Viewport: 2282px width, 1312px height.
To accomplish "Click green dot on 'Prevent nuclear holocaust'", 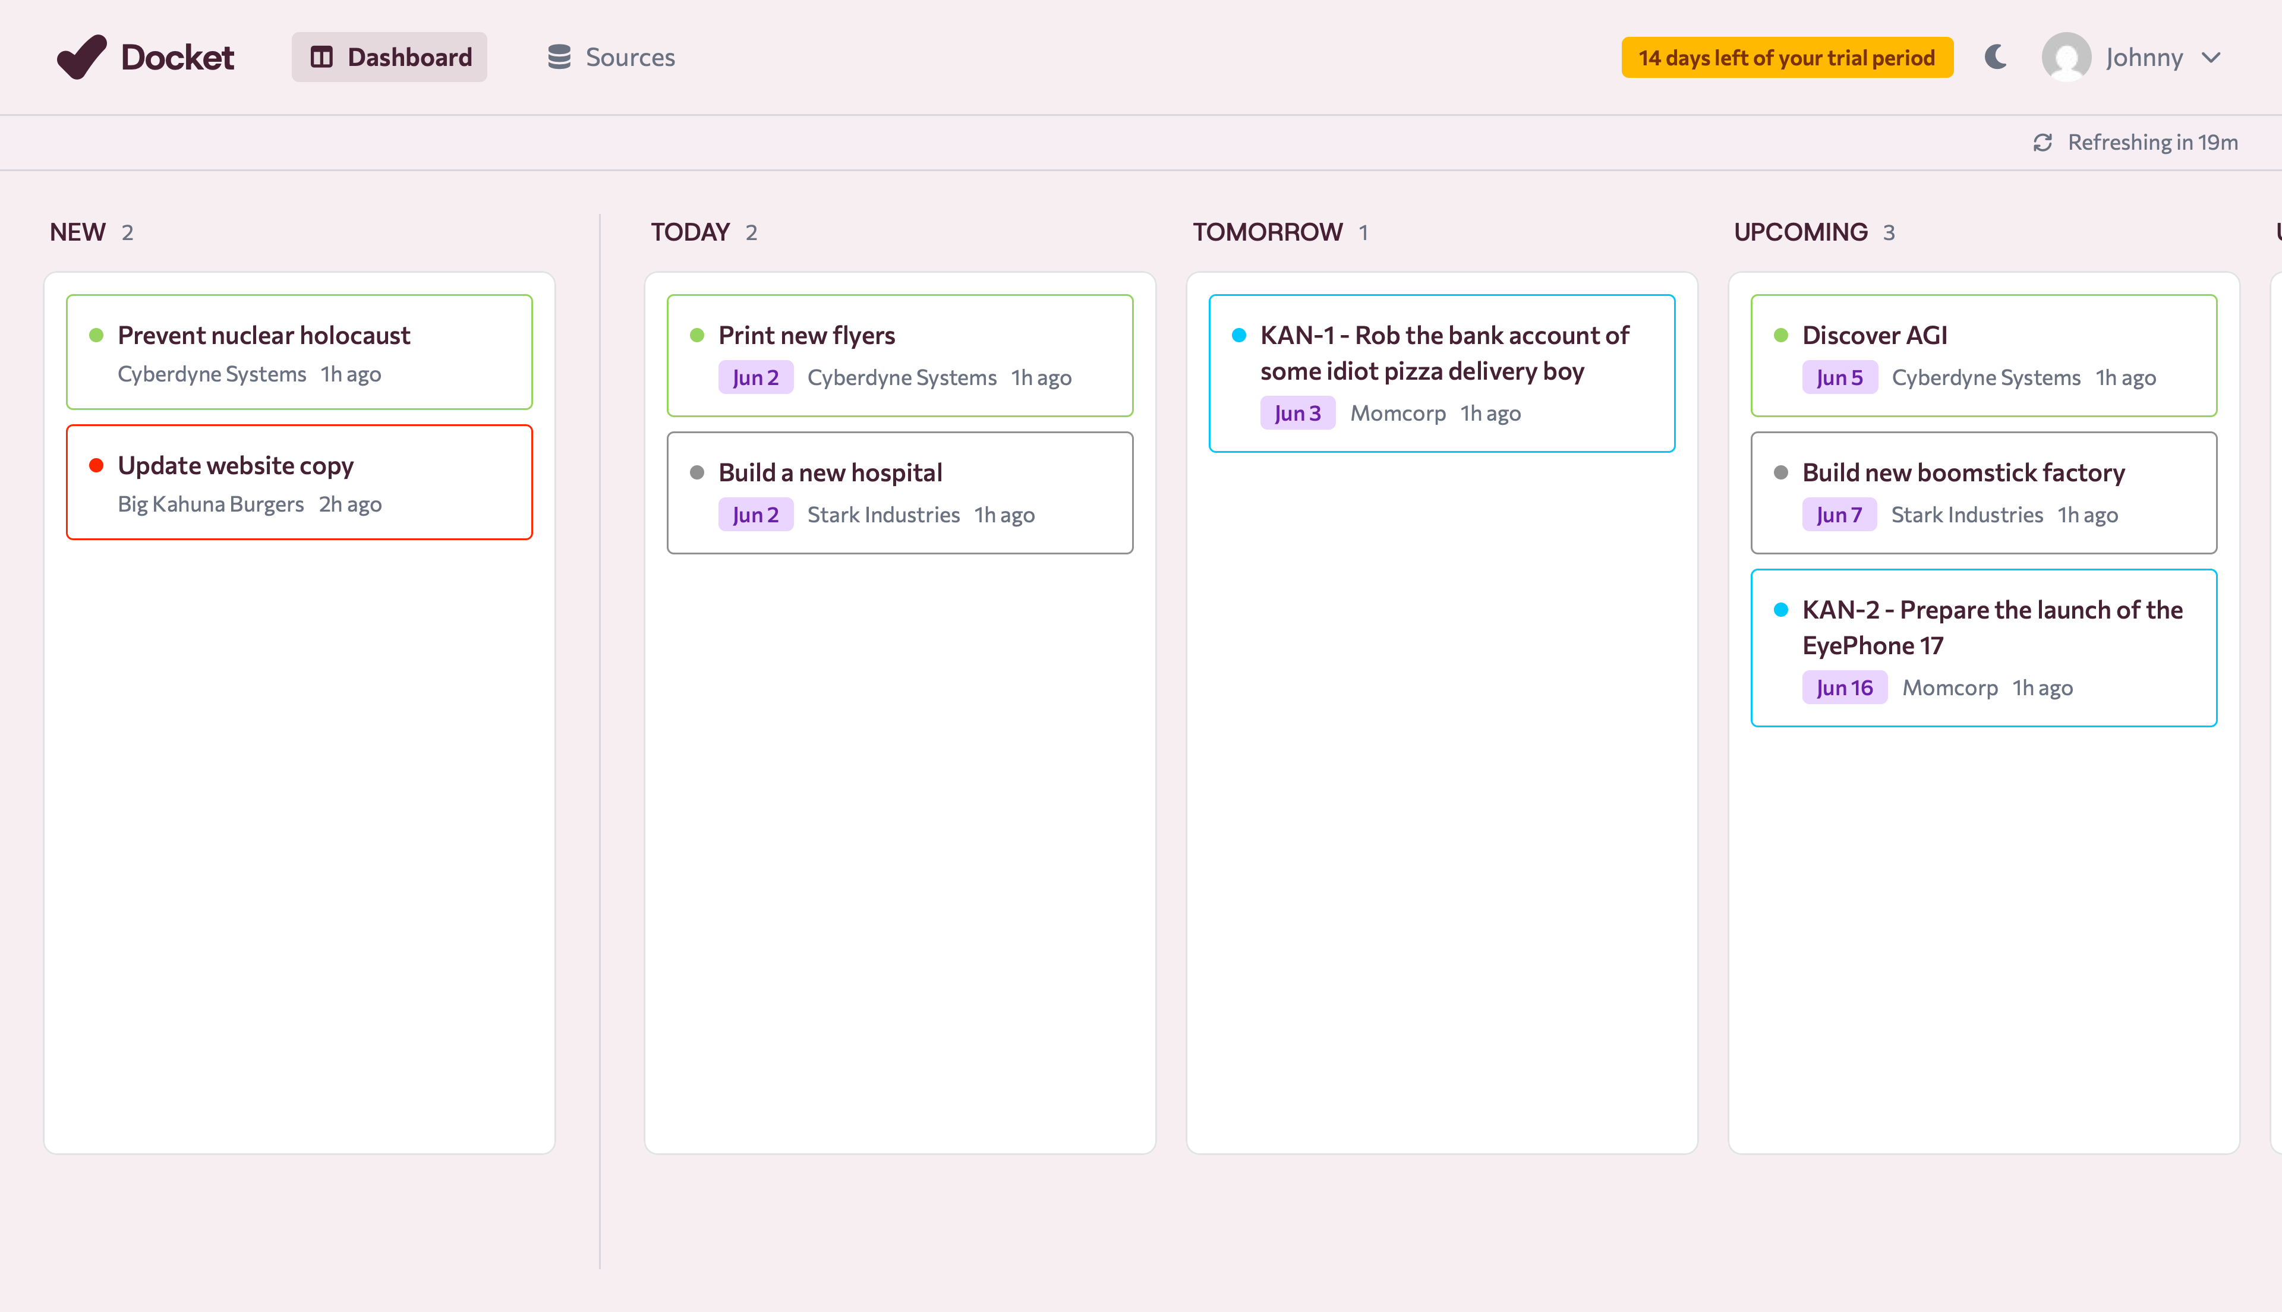I will click(96, 335).
